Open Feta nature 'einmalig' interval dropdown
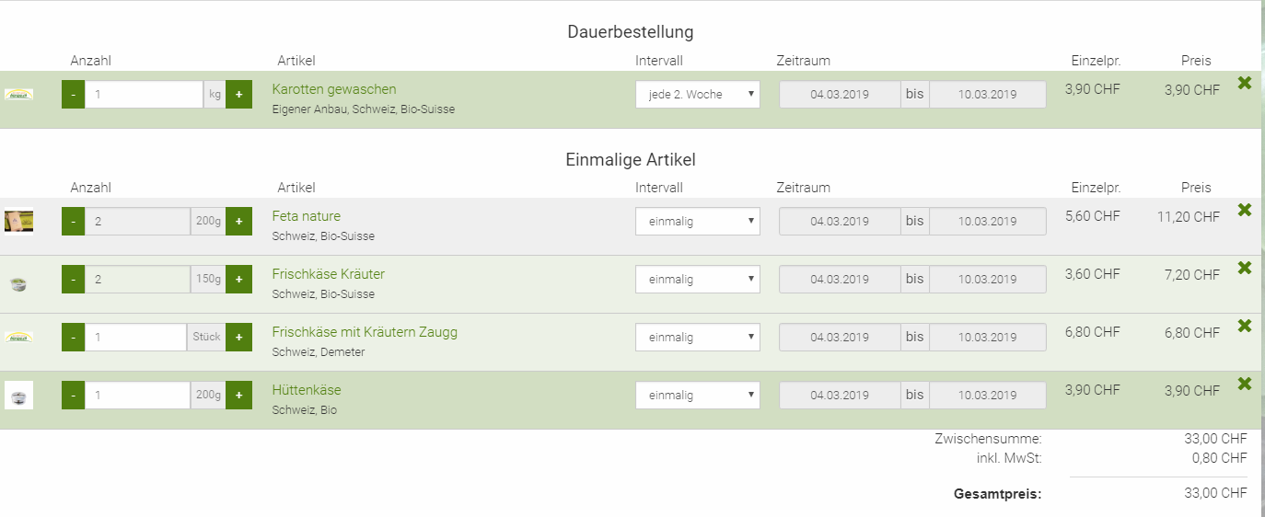1265x517 pixels. point(698,222)
